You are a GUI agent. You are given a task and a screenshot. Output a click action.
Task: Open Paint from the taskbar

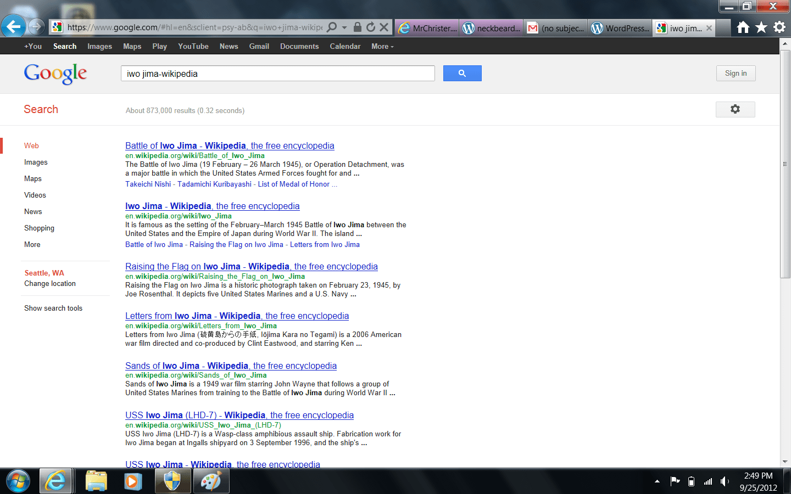click(x=211, y=481)
